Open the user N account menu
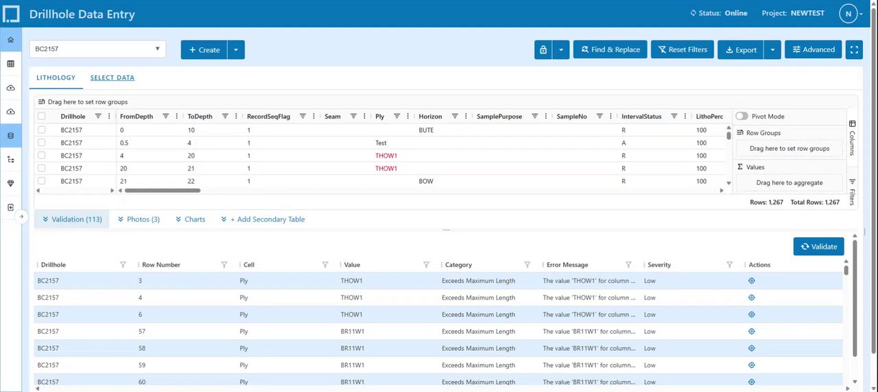 point(851,14)
